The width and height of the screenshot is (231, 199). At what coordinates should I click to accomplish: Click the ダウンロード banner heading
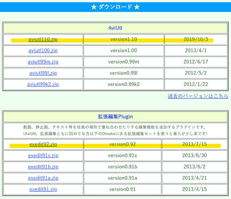[x=115, y=7]
